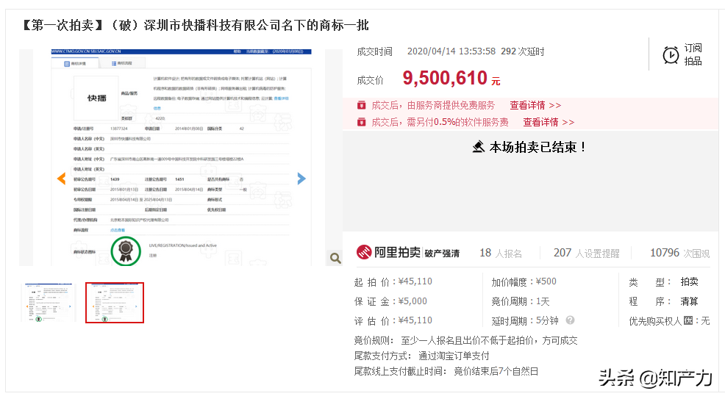Click the alarm clock subscribe icon
This screenshot has height=399, width=725.
coord(671,55)
